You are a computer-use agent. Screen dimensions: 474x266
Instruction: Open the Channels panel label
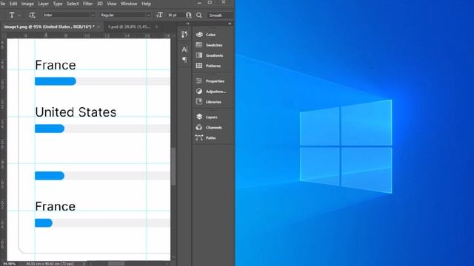pyautogui.click(x=214, y=128)
